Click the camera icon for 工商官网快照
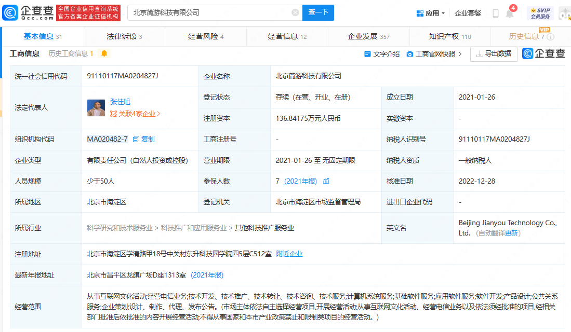This screenshot has height=332, width=571. (x=410, y=54)
